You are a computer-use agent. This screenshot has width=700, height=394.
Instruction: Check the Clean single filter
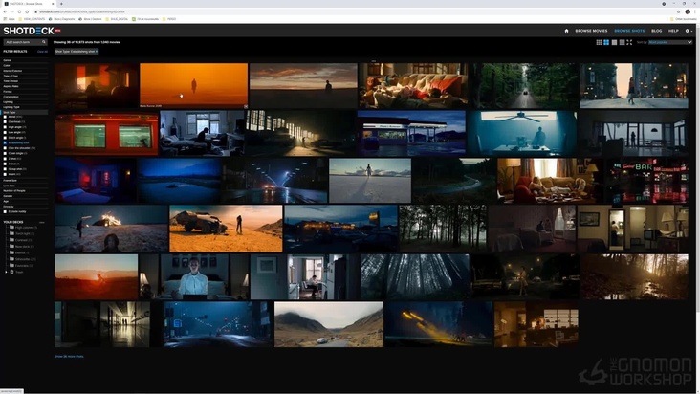pyautogui.click(x=6, y=154)
